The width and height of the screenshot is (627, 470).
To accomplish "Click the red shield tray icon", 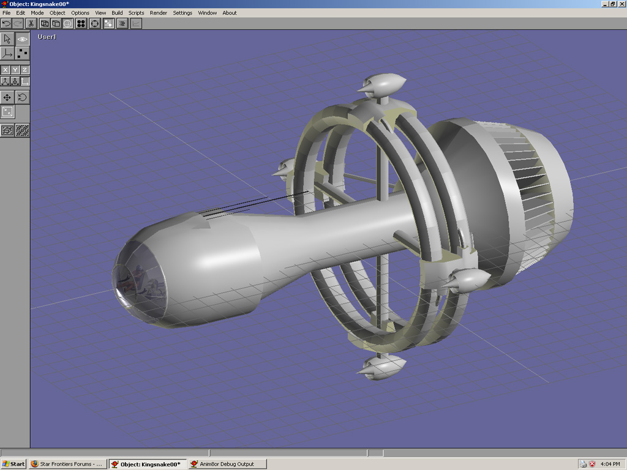I will [x=592, y=464].
